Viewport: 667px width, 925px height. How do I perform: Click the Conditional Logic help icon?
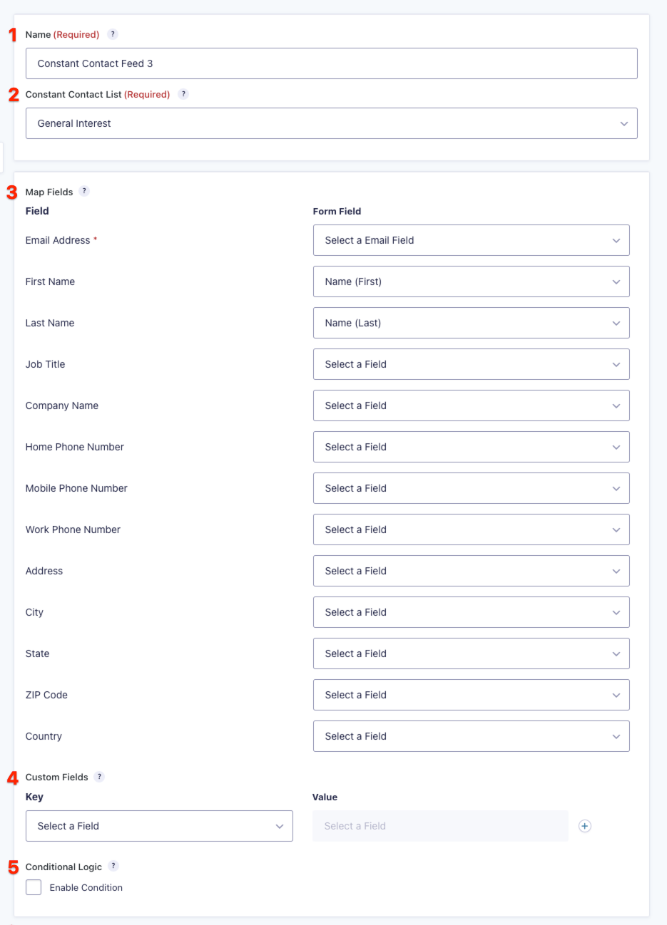pos(113,866)
